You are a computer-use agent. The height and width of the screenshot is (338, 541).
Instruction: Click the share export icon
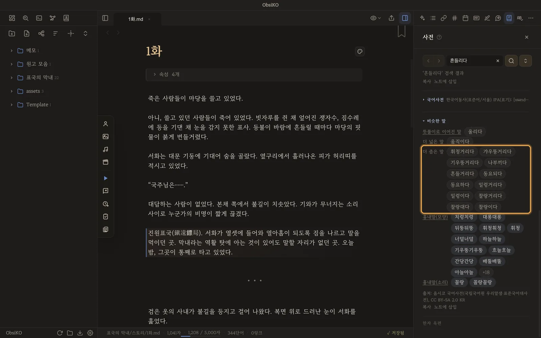[x=391, y=18]
